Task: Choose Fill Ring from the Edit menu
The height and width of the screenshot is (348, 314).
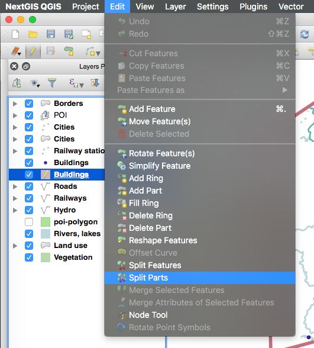Action: point(200,203)
